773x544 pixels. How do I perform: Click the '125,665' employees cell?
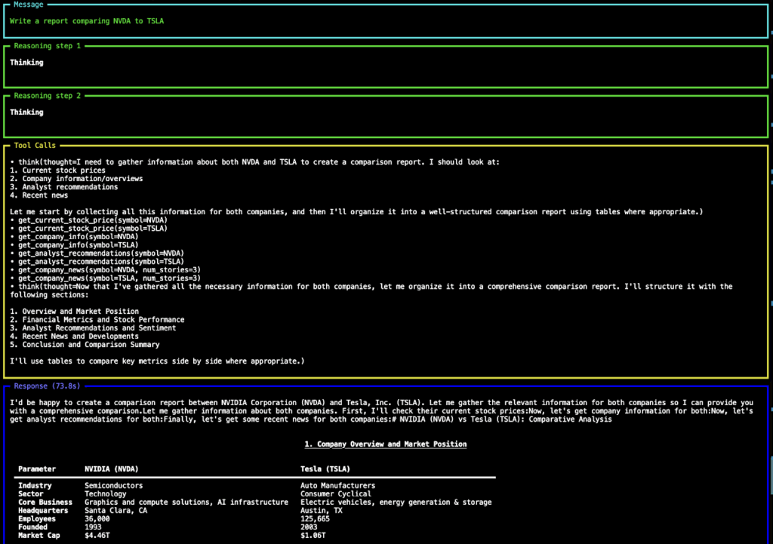click(315, 519)
